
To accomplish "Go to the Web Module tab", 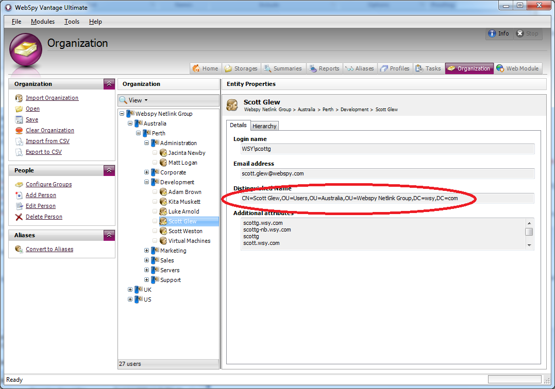I will pyautogui.click(x=518, y=68).
